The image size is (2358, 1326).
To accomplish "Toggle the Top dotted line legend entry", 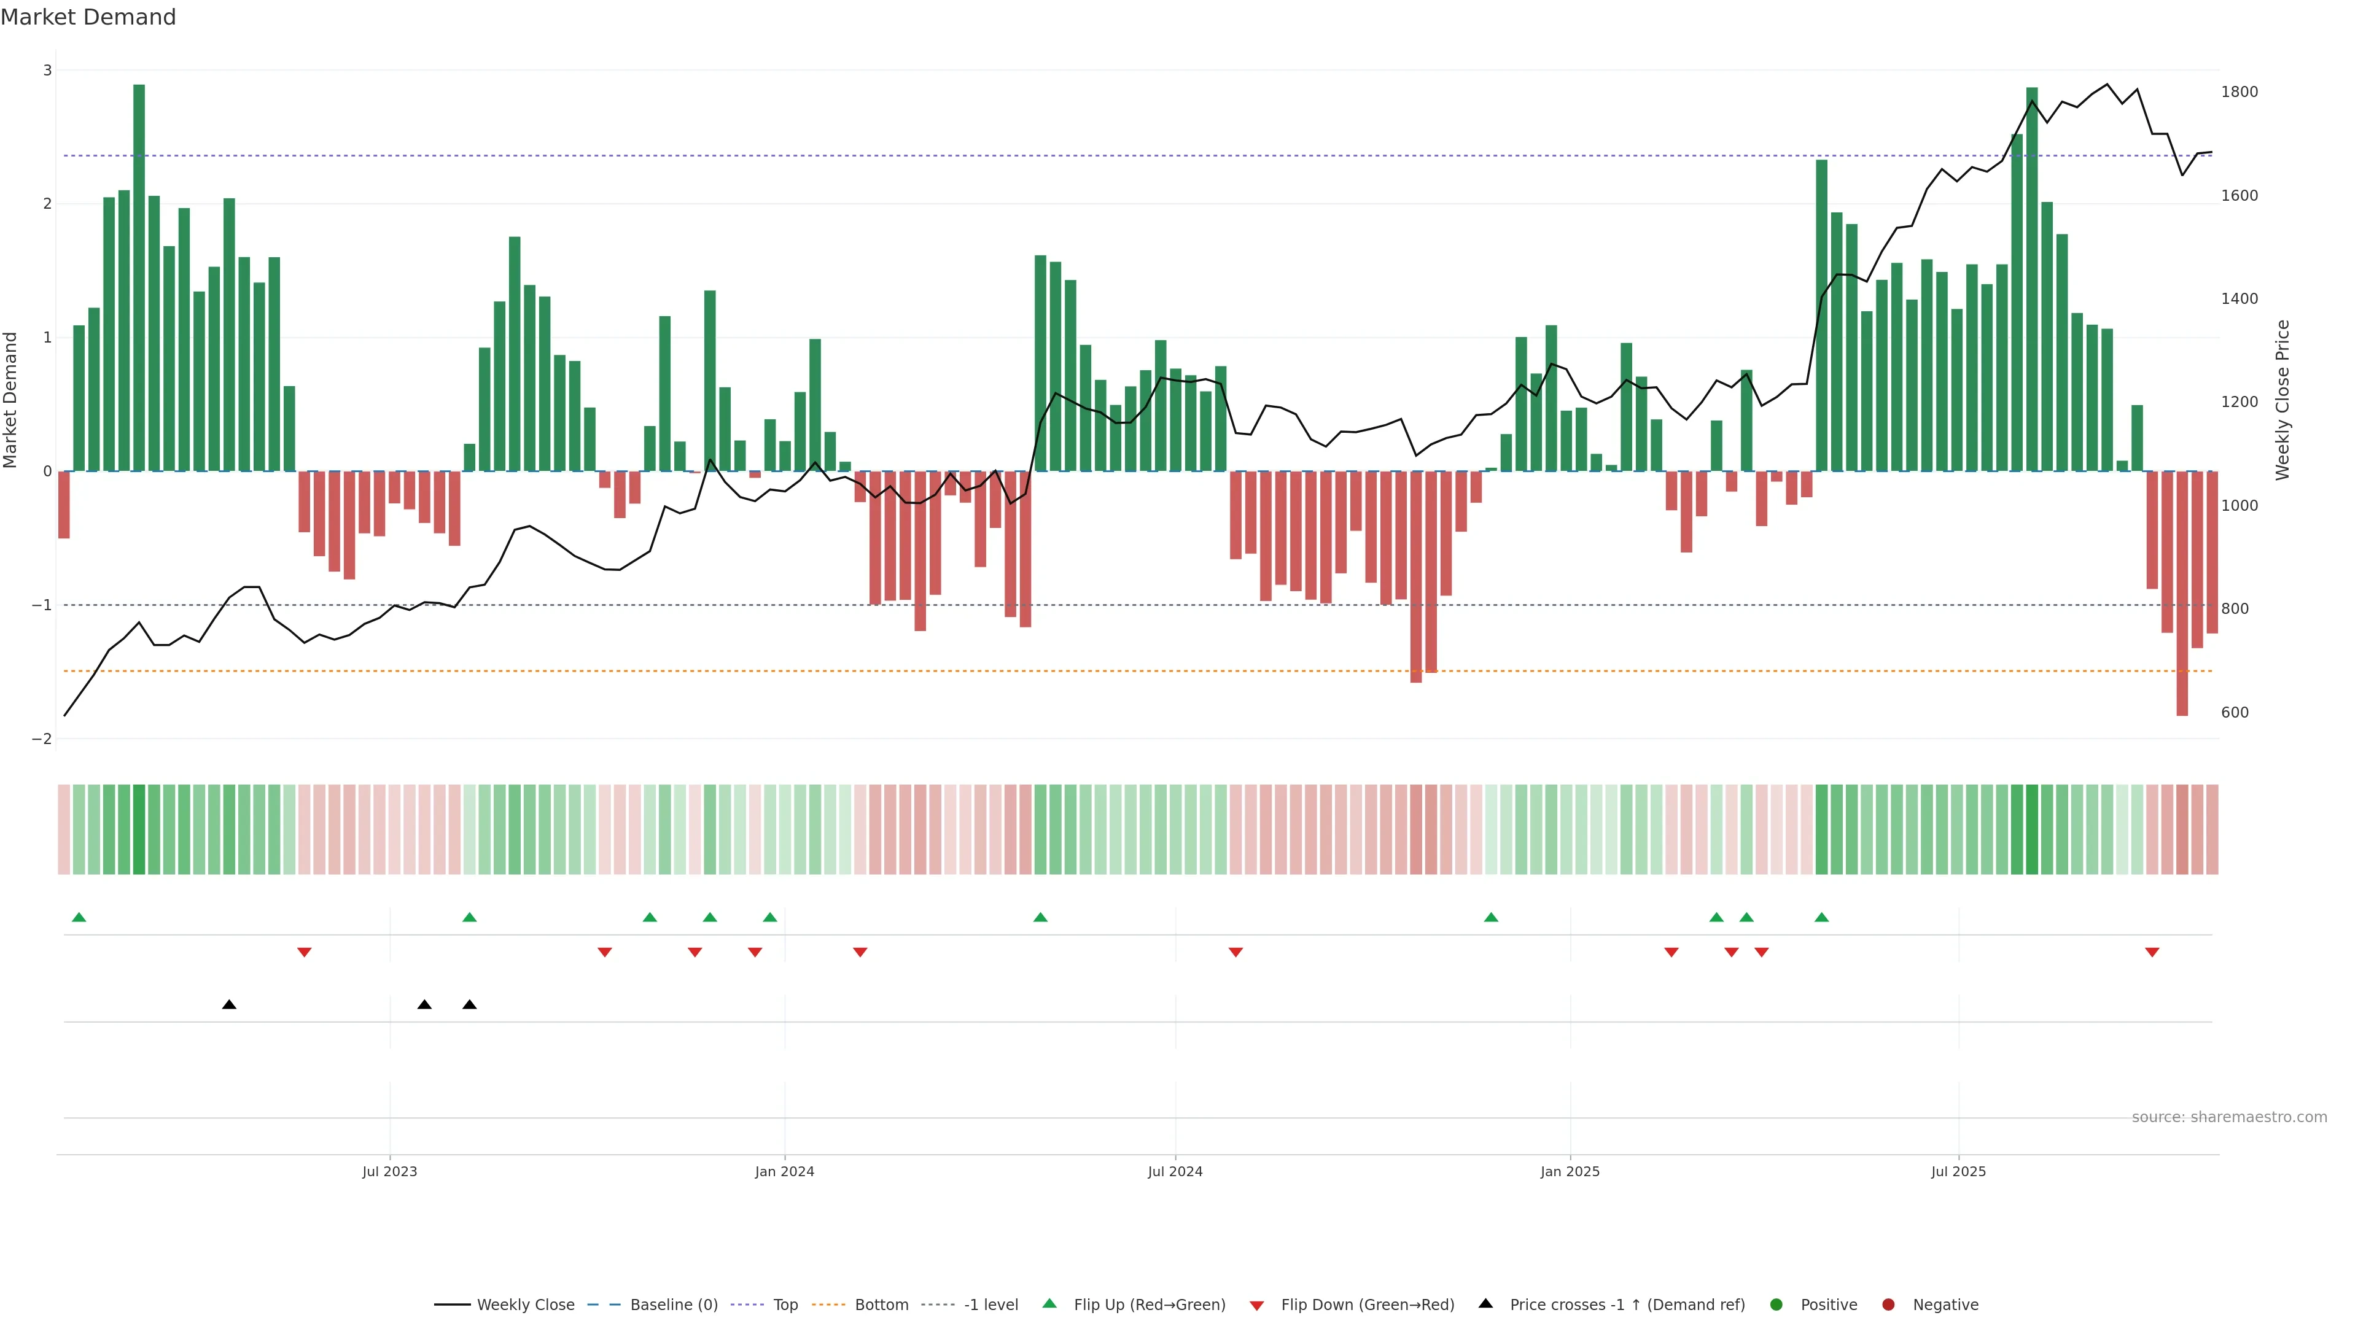I will pyautogui.click(x=785, y=1304).
